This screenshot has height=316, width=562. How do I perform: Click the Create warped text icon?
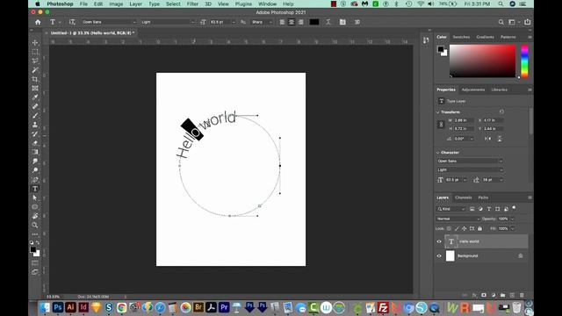coord(328,22)
